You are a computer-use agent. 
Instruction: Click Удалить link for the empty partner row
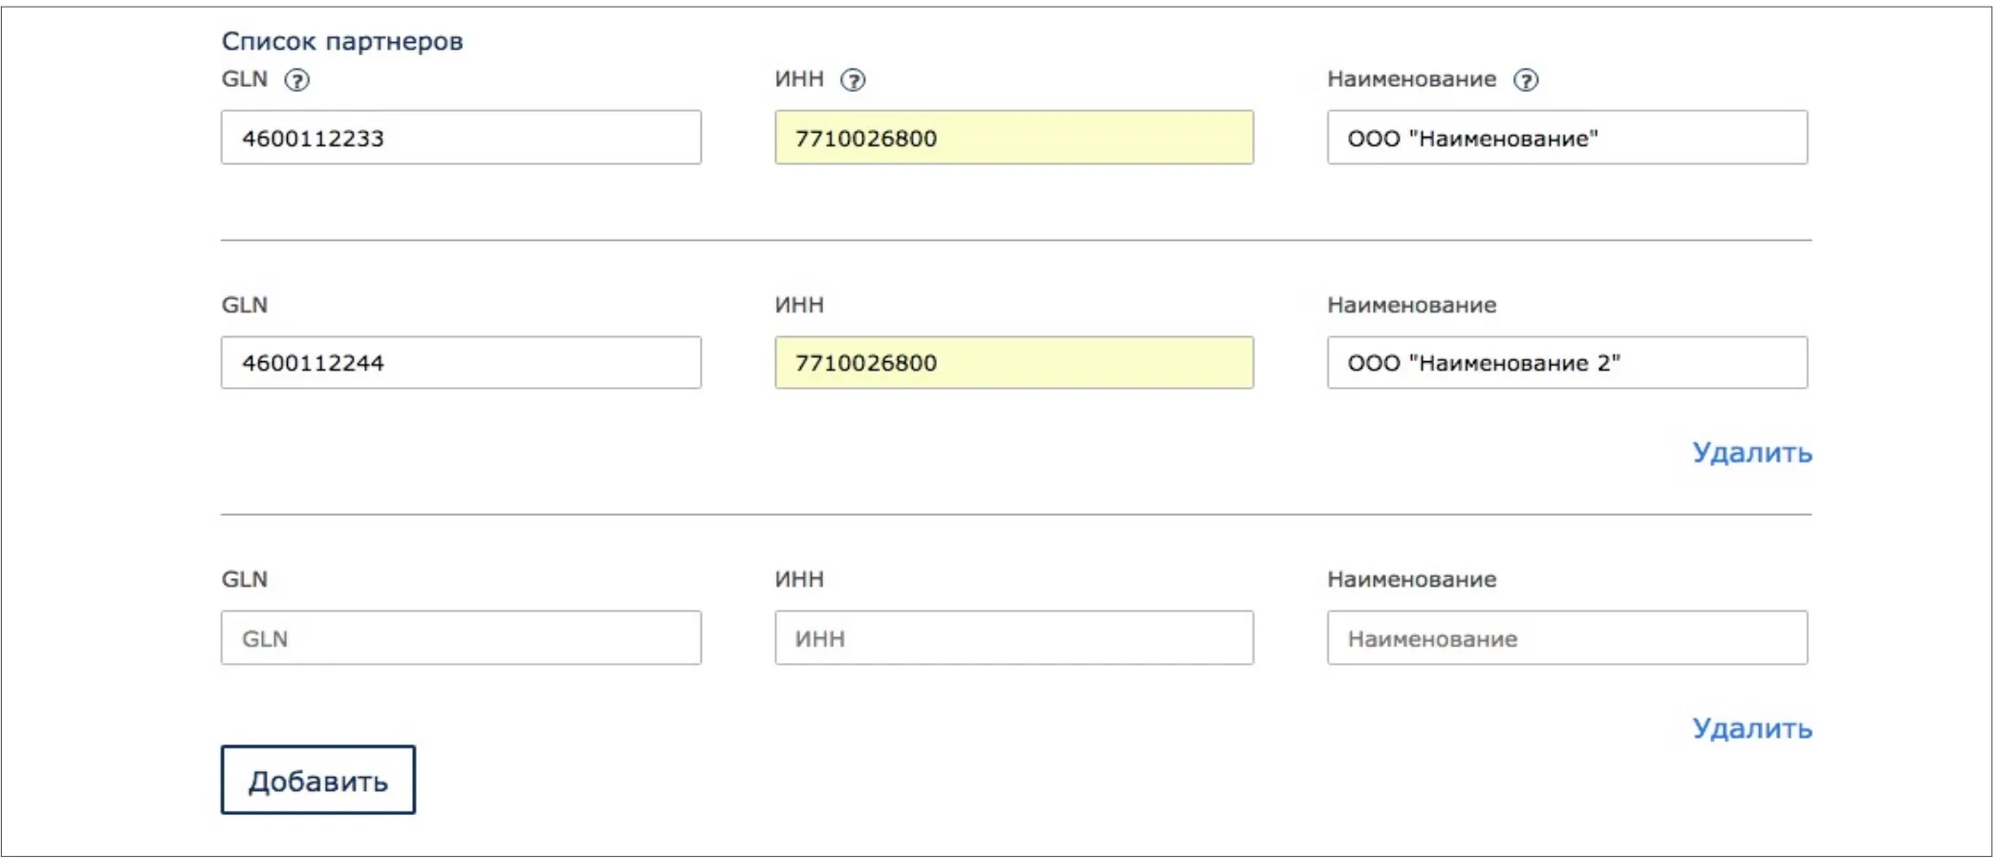click(1751, 728)
